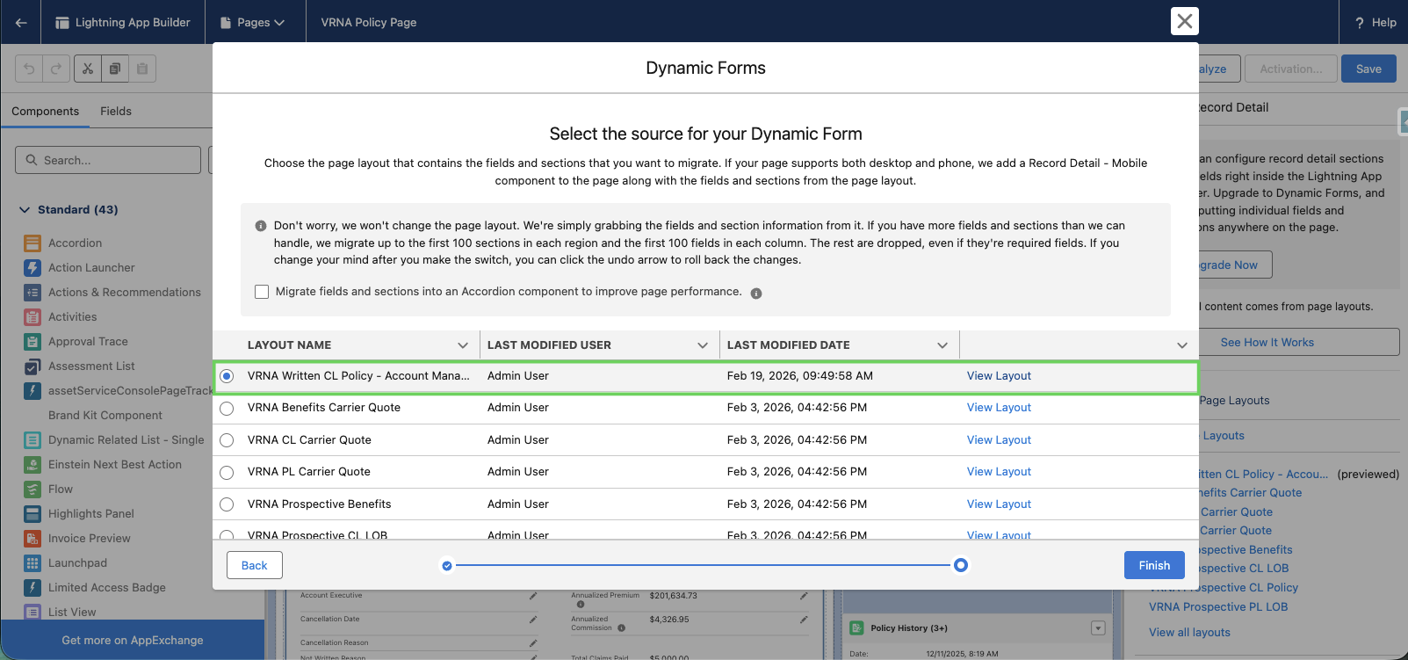Select the Flow component icon
Viewport: 1408px width, 660px height.
tap(32, 490)
